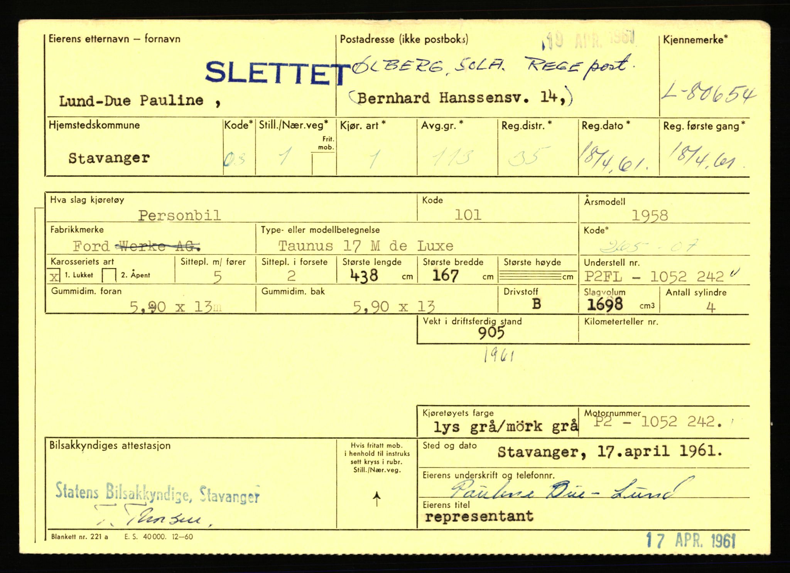The width and height of the screenshot is (790, 573).
Task: Select 'Stavanger, 17.april 1961.' date line
Action: (610, 452)
